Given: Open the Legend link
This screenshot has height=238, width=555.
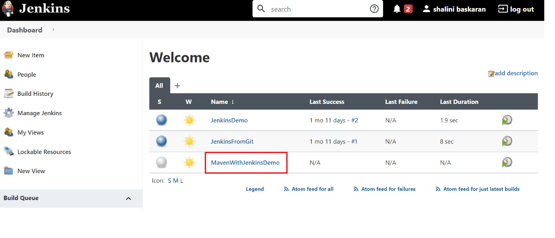Looking at the screenshot, I should (255, 188).
